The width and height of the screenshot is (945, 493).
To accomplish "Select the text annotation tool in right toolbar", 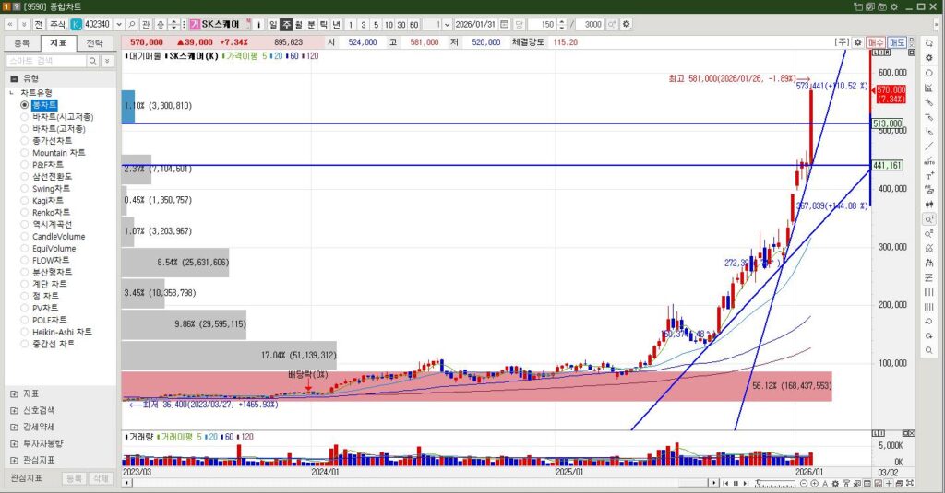I will 928,175.
